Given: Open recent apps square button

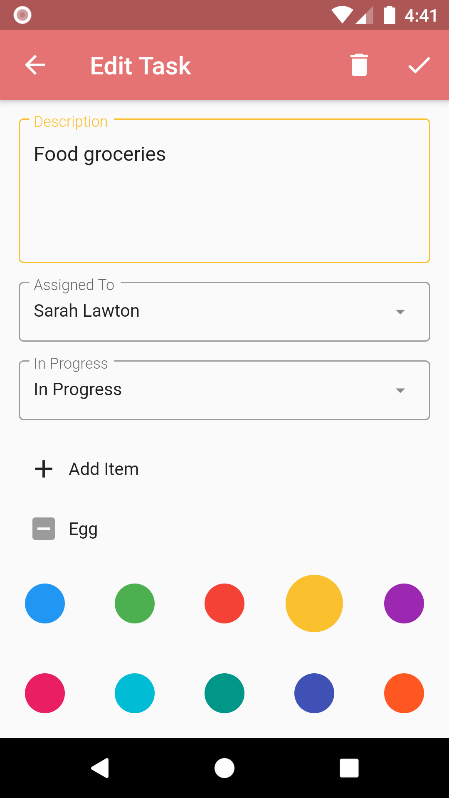Looking at the screenshot, I should pyautogui.click(x=349, y=768).
